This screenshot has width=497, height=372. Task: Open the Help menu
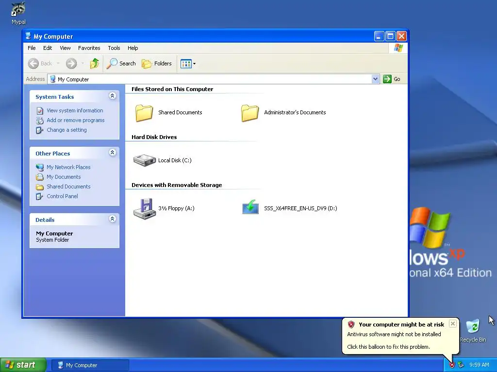(133, 48)
